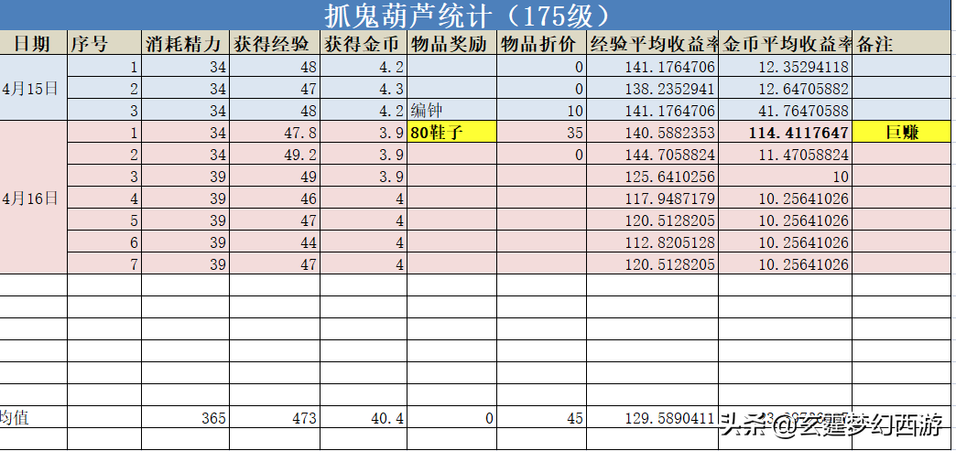Select the bold 114.4117647 cell
956x451 pixels.
click(785, 133)
